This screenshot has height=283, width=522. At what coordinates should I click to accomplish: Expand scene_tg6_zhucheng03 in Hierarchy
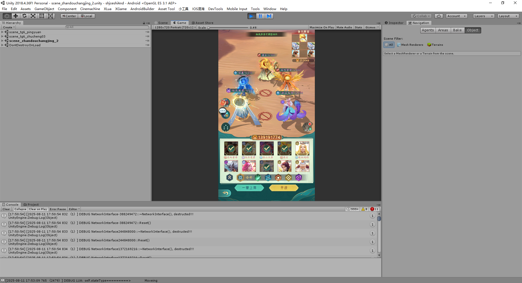(x=2, y=36)
